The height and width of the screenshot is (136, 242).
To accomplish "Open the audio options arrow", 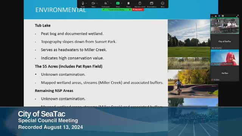I will click(x=87, y=3).
